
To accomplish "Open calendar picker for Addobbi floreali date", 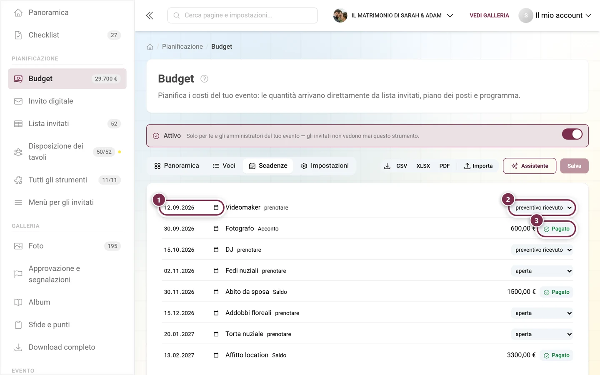I will [216, 313].
